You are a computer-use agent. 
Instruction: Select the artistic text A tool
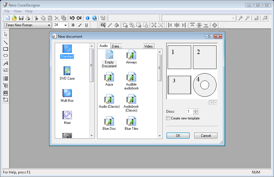6,63
